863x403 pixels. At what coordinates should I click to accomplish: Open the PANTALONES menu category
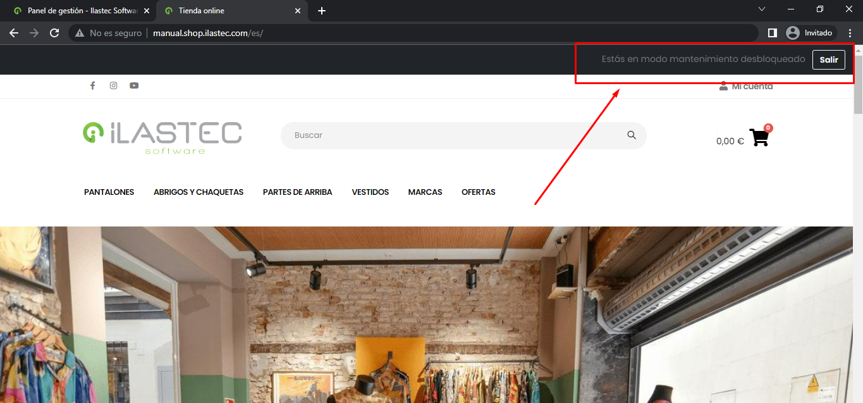point(109,192)
